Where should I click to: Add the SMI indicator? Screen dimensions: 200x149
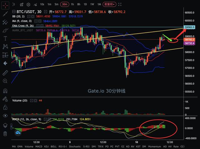coord(94,147)
